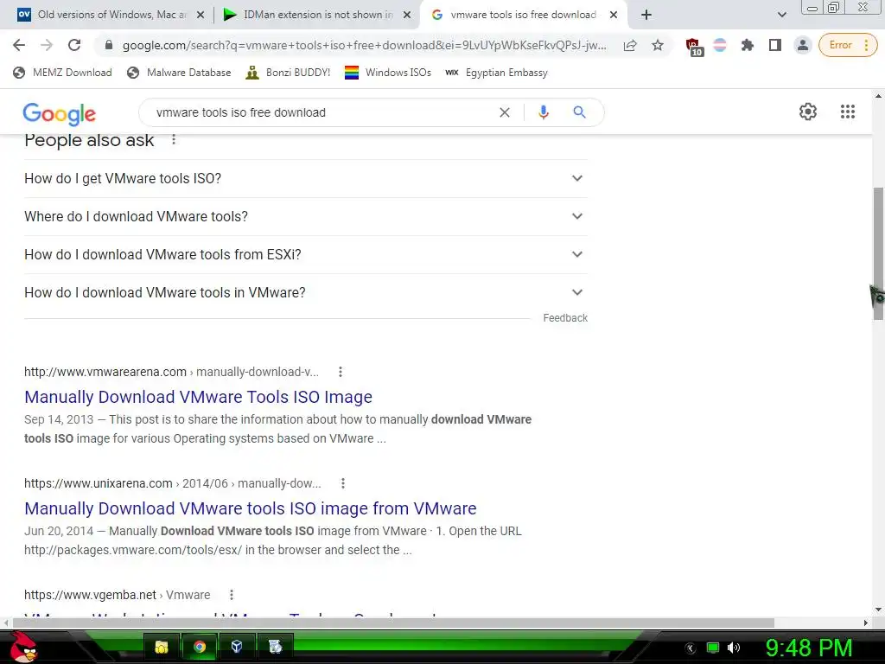
Task: Click the Error update button
Action: tap(848, 45)
